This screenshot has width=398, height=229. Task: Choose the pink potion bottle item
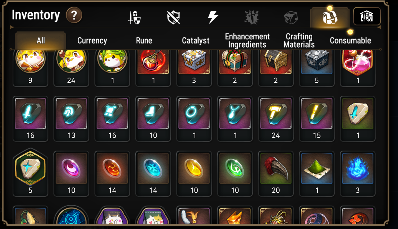point(358,67)
